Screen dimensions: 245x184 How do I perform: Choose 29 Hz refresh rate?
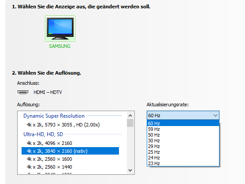[x=183, y=146]
